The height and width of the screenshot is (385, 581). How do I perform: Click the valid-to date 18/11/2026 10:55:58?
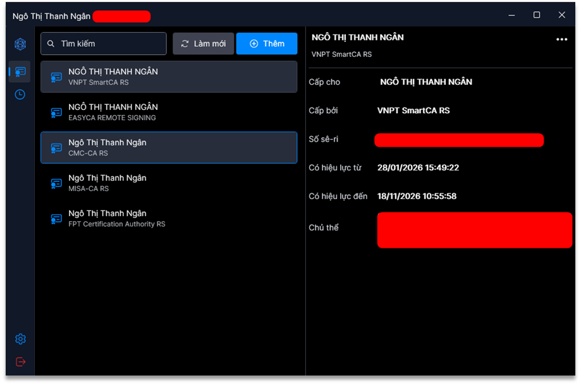pyautogui.click(x=417, y=196)
